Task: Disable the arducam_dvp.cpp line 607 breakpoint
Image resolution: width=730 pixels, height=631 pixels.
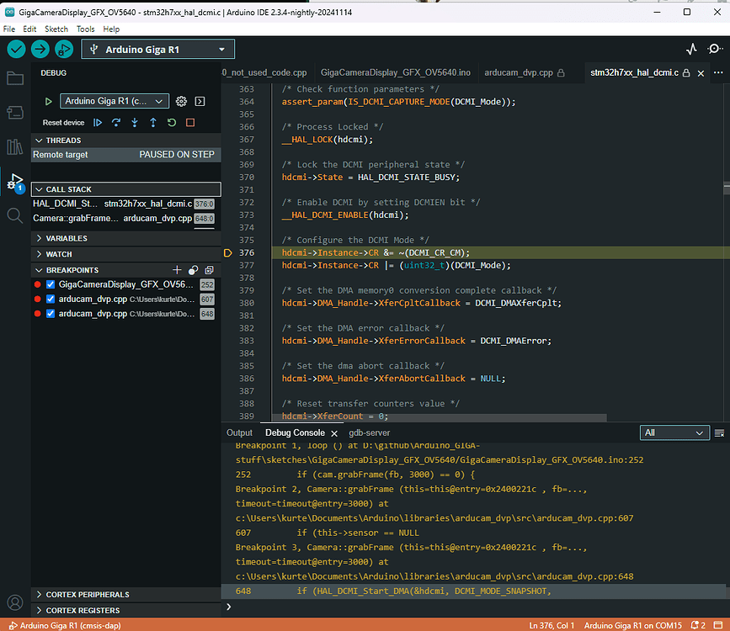Action: pyautogui.click(x=51, y=300)
